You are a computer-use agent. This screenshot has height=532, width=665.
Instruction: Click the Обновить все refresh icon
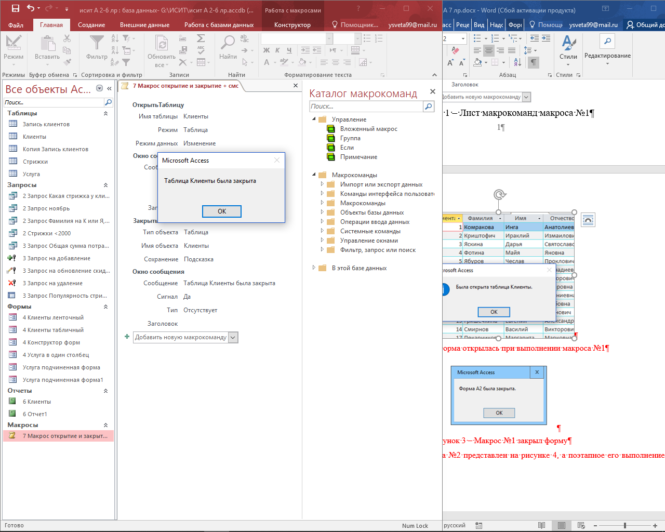point(162,43)
